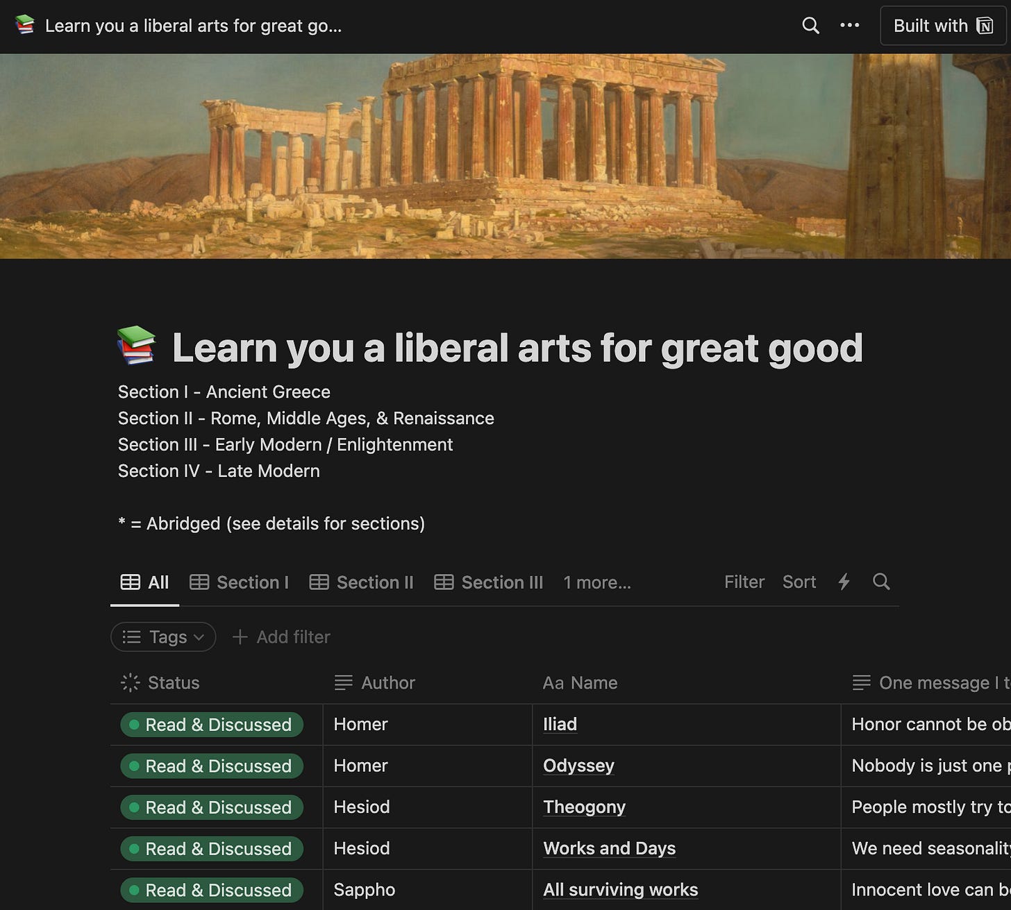
Task: Click the Read & Discussed status for Works and Days
Action: coord(212,849)
